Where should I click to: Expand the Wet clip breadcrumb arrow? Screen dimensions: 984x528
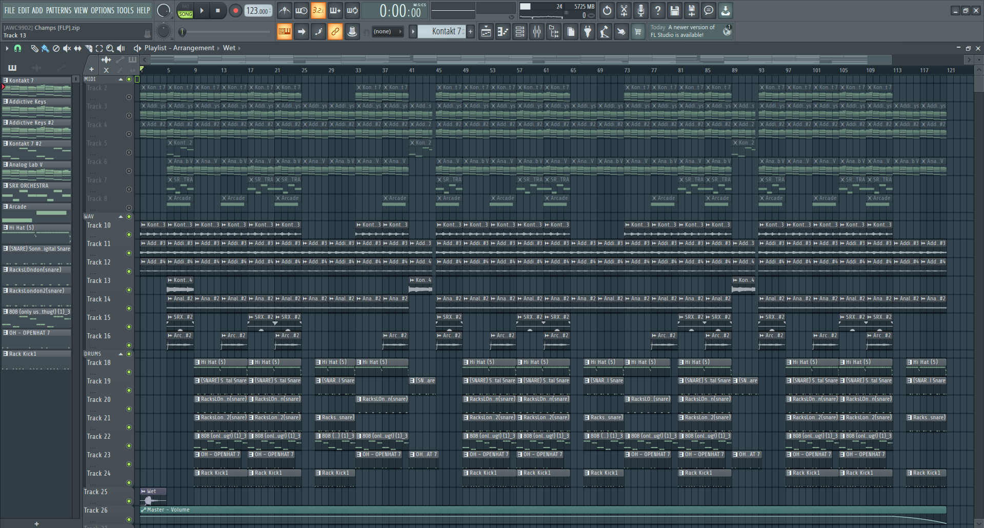[239, 48]
